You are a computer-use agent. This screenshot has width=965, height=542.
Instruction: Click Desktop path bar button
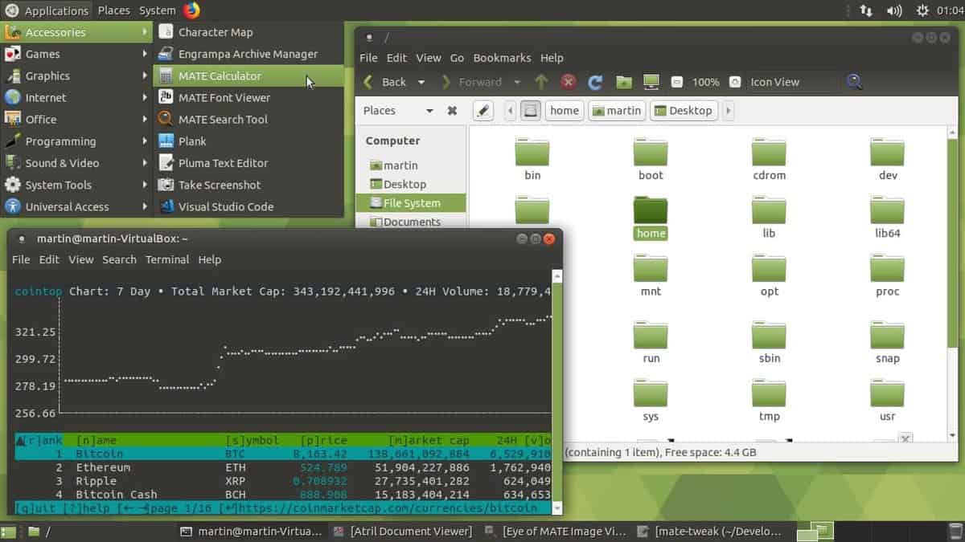[x=683, y=111]
